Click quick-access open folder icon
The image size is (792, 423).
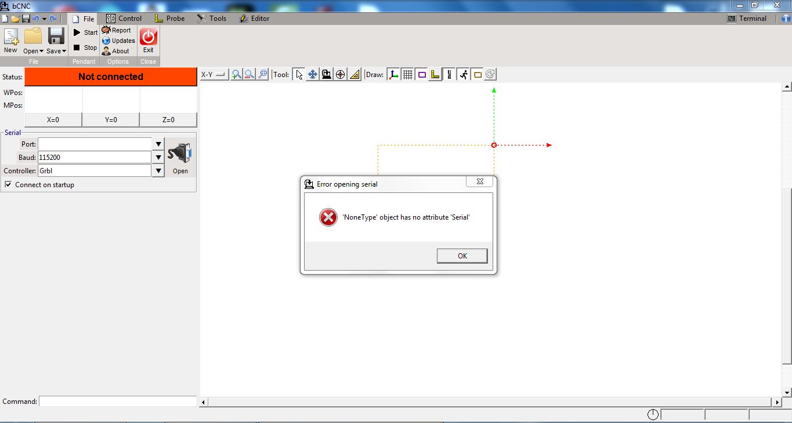click(x=15, y=19)
